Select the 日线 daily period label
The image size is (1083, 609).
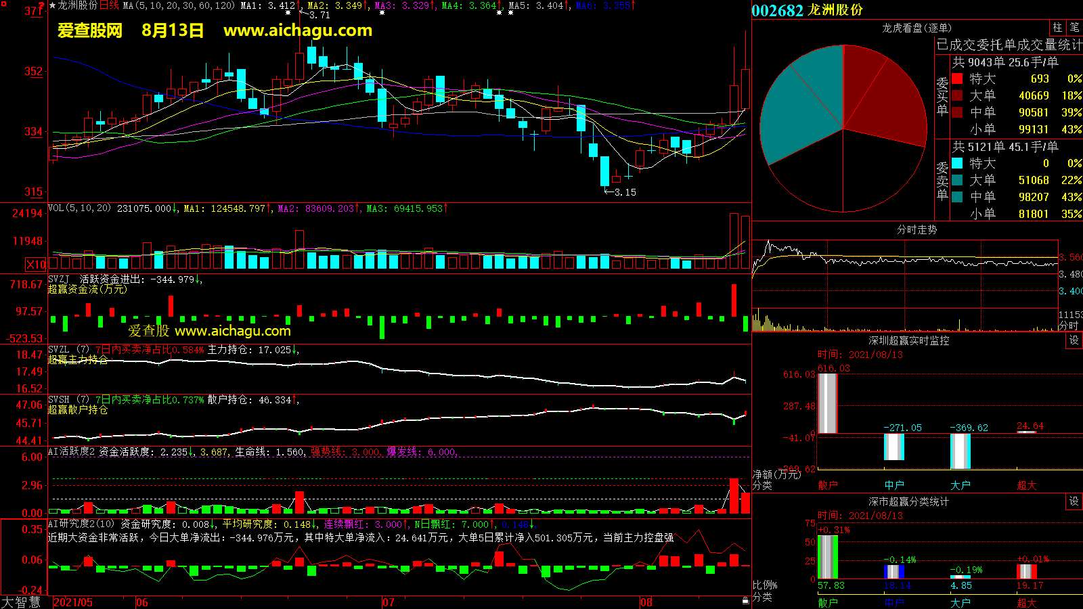click(x=109, y=5)
